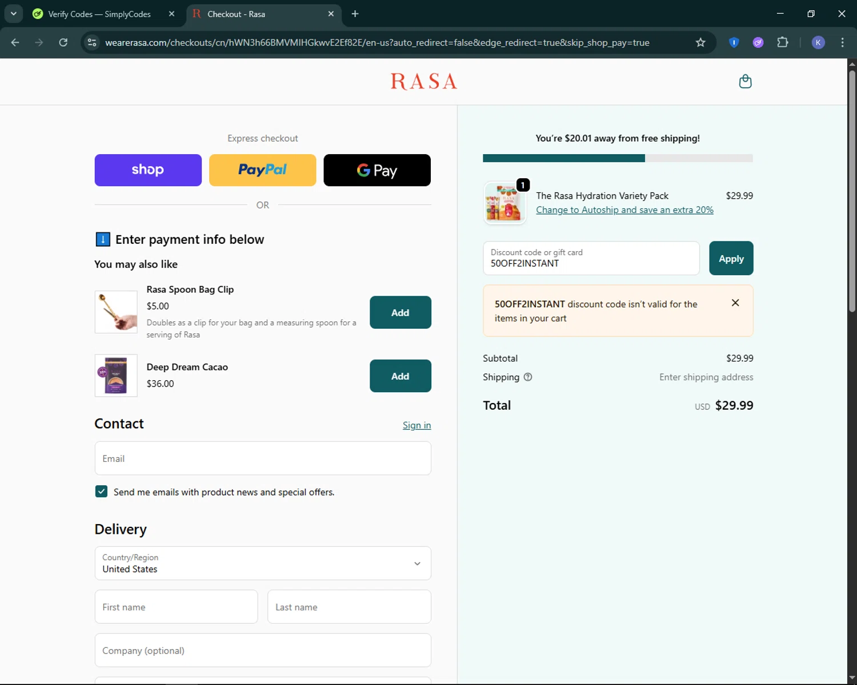This screenshot has width=857, height=685.
Task: Restore down the browser window
Action: click(x=811, y=14)
